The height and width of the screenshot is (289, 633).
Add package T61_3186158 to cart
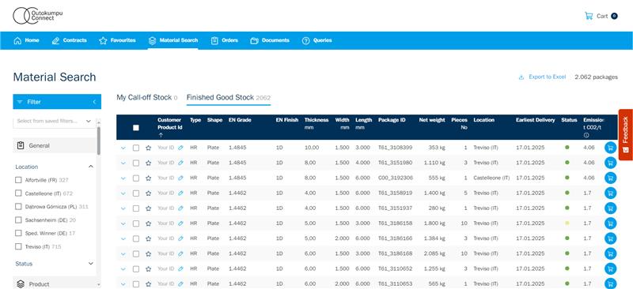click(610, 223)
